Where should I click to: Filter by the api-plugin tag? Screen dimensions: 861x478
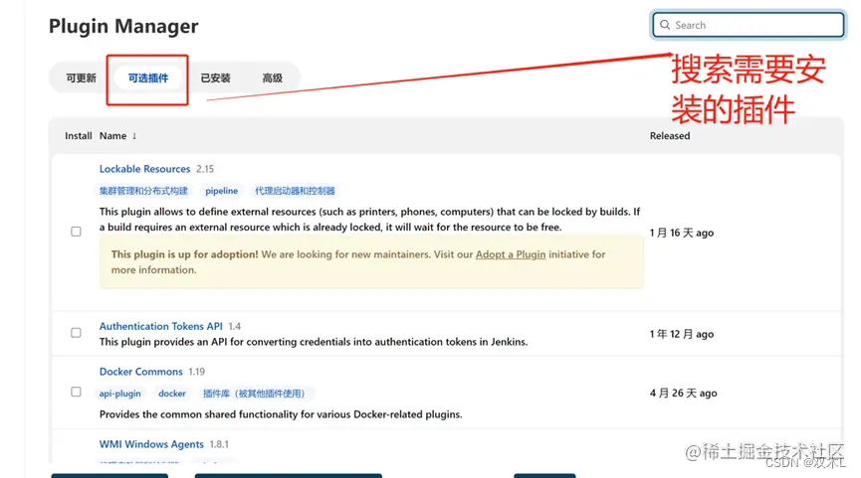[119, 394]
